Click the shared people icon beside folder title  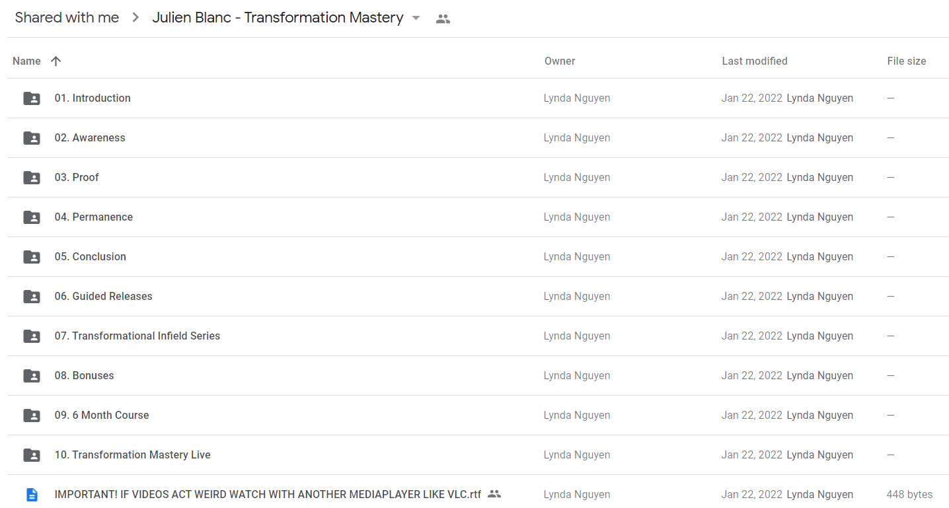point(443,19)
